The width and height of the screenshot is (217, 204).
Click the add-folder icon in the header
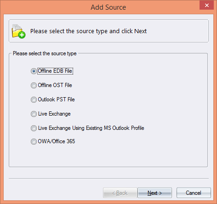coord(18,31)
